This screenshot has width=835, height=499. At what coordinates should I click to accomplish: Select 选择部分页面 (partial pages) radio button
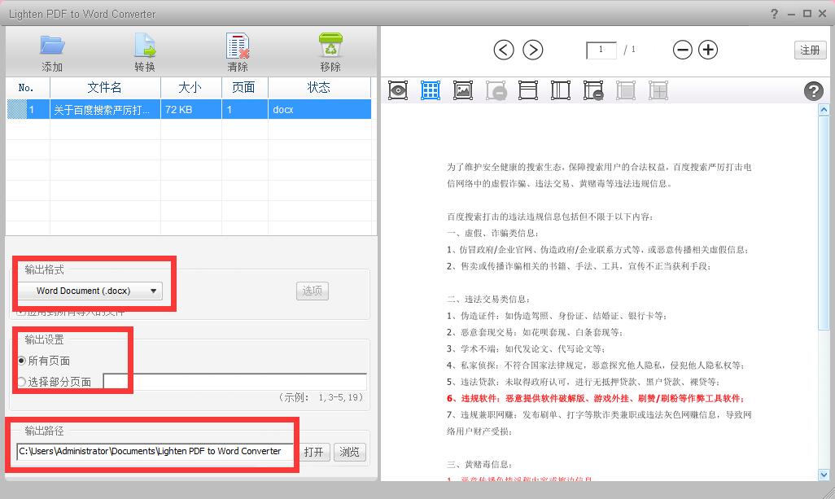[22, 382]
